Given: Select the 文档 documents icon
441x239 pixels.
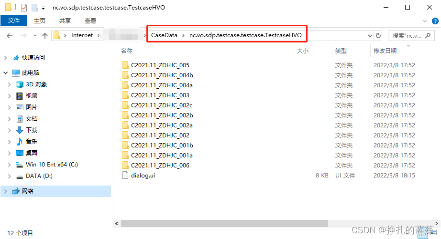Looking at the screenshot, I should pos(20,119).
